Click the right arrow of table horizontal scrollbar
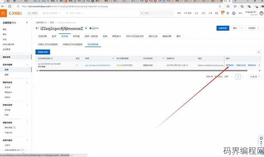 click(259, 70)
